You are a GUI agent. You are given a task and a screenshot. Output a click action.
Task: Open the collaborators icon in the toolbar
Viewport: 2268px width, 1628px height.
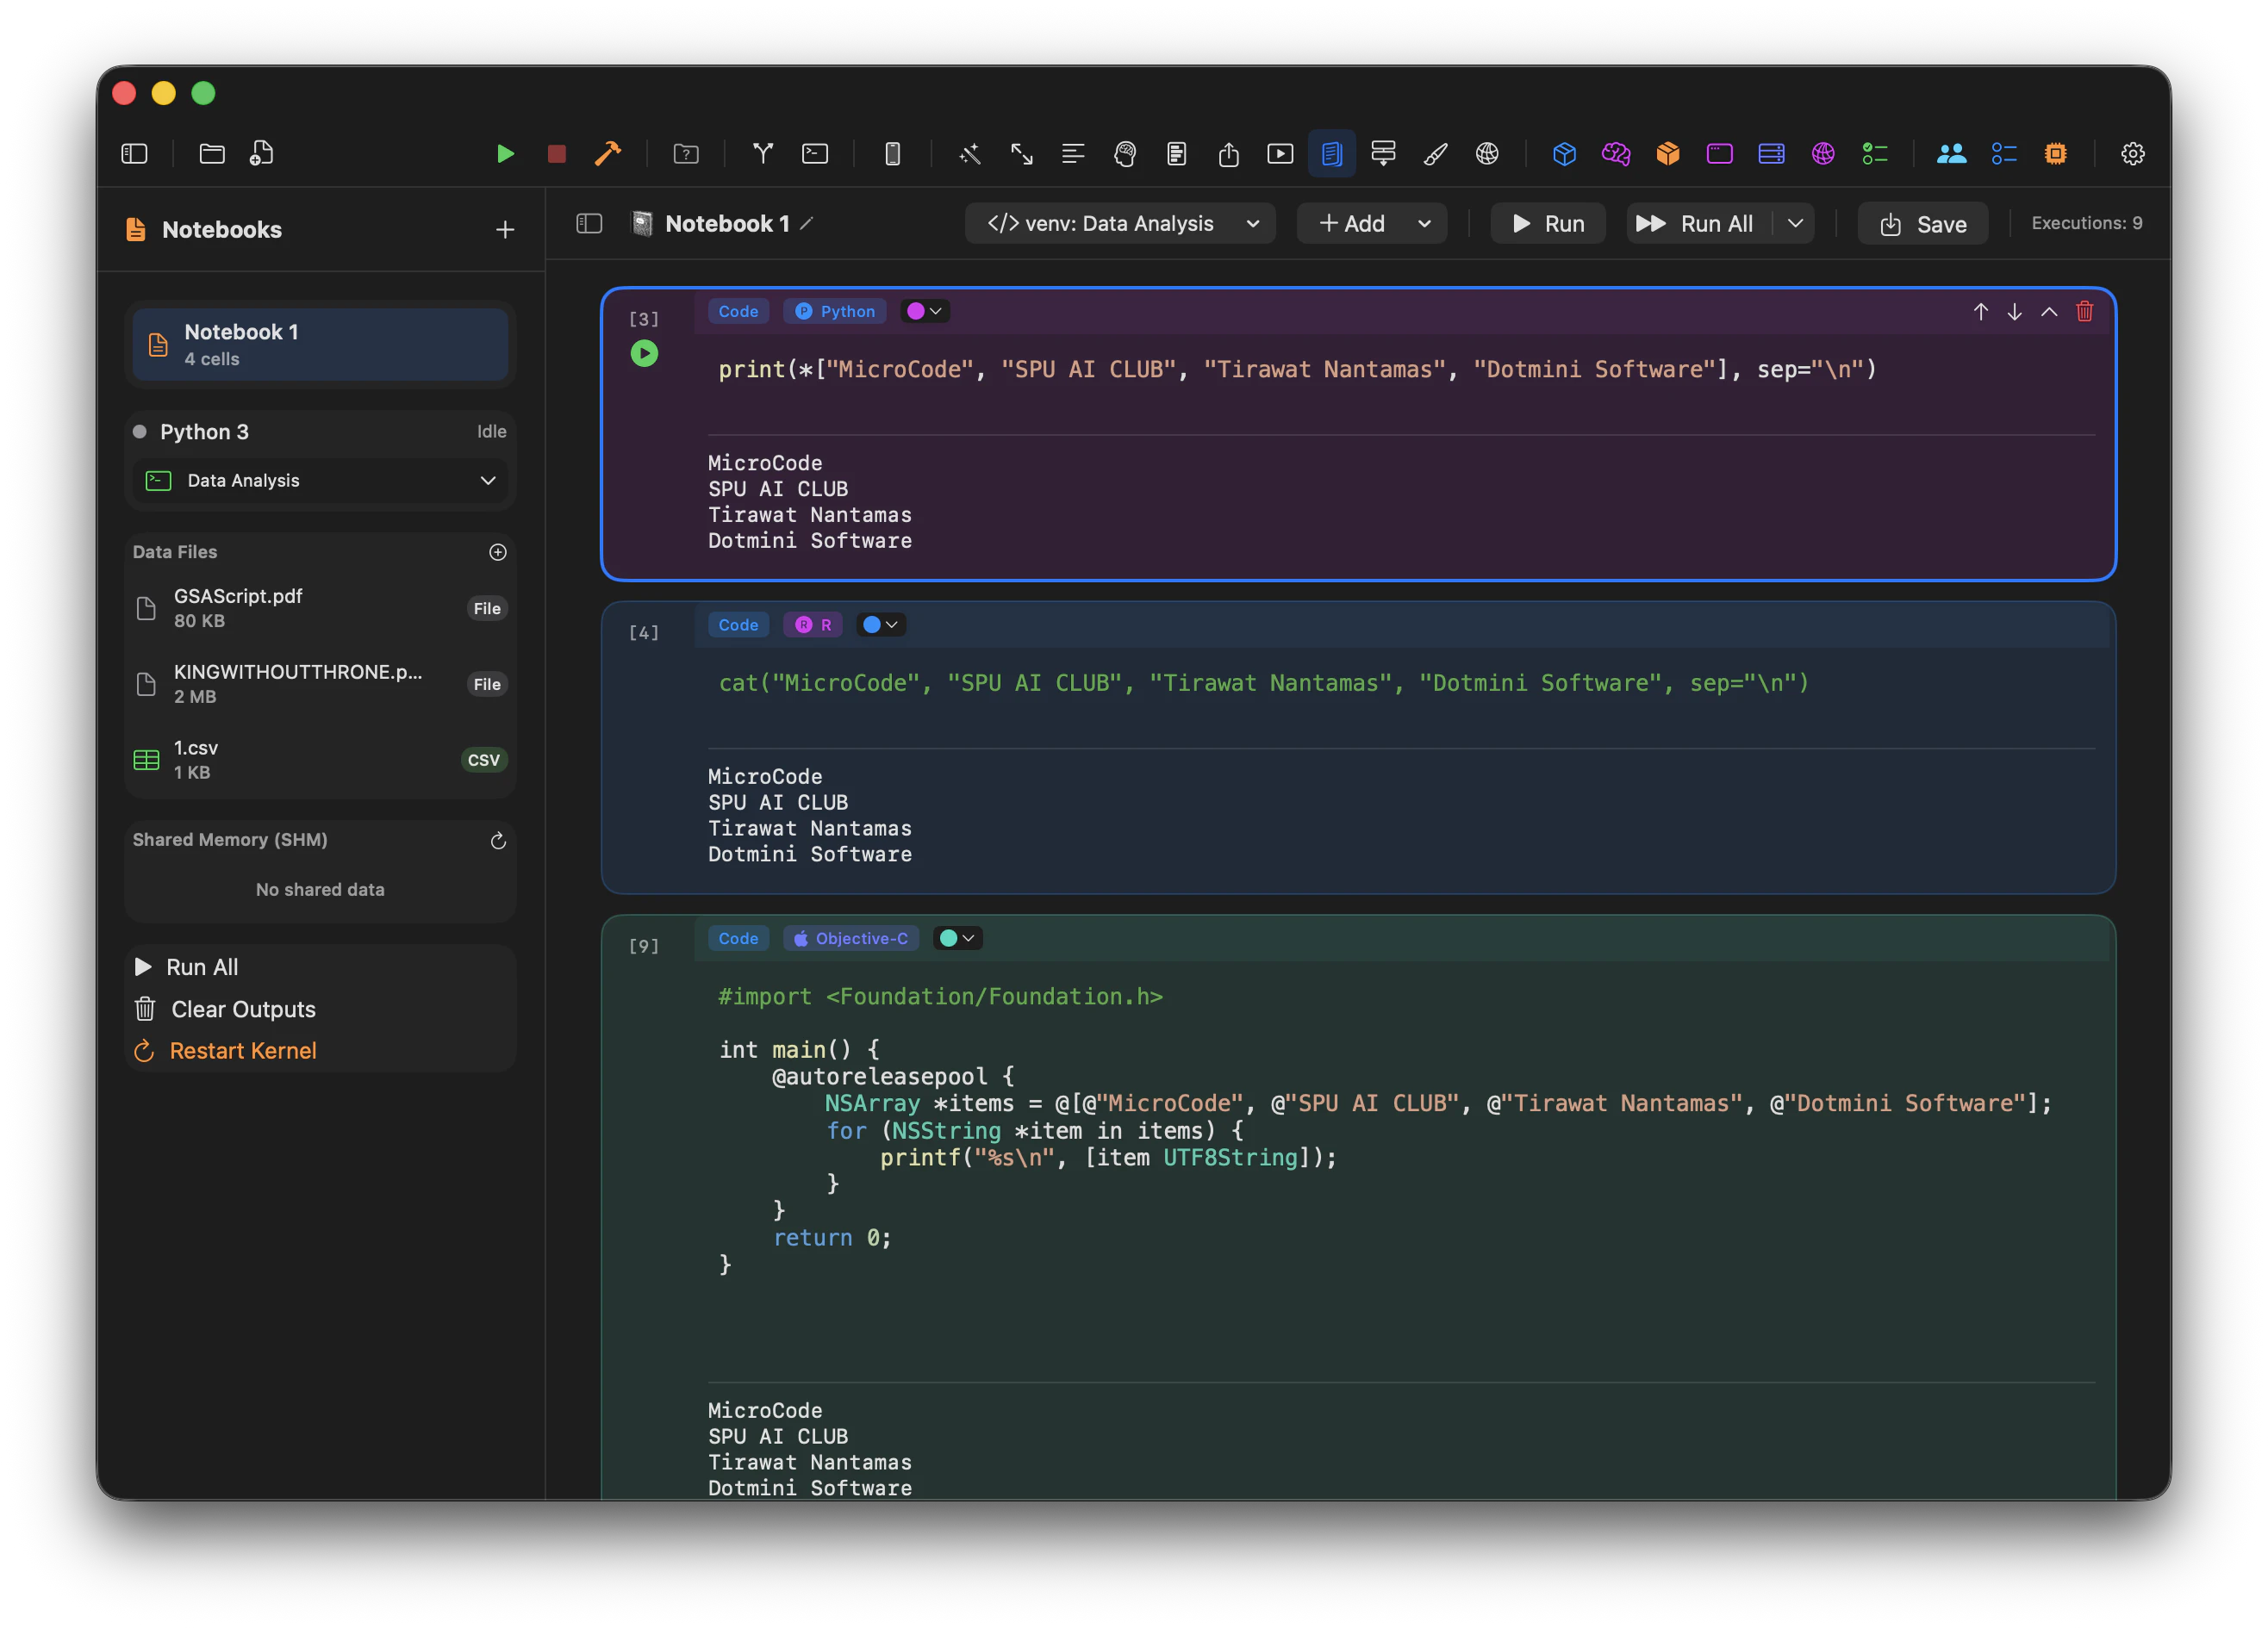tap(1951, 154)
